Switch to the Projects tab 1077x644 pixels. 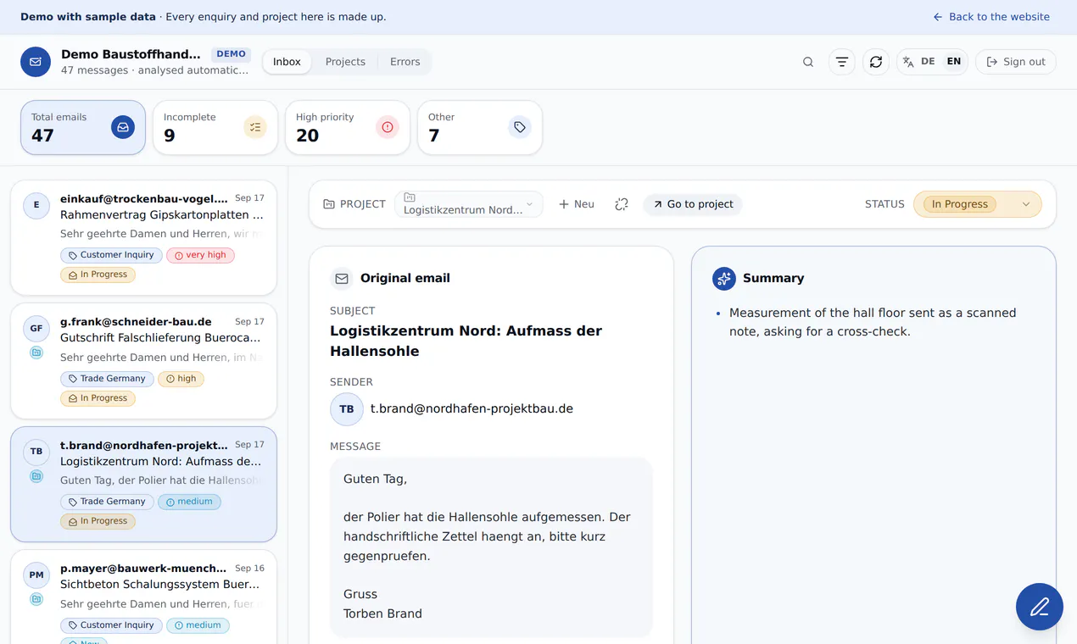pyautogui.click(x=345, y=62)
